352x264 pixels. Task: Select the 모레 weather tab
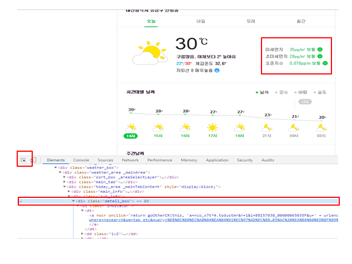(x=251, y=21)
